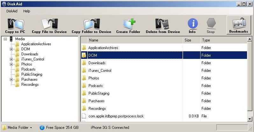Click the Copy to PC toolbar icon
This screenshot has width=254, height=132.
[x=16, y=24]
